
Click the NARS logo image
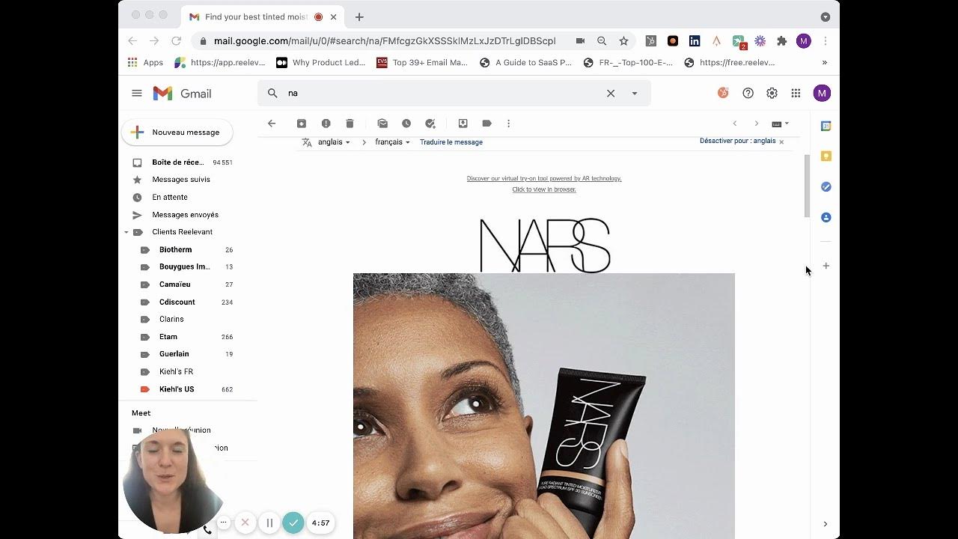544,246
